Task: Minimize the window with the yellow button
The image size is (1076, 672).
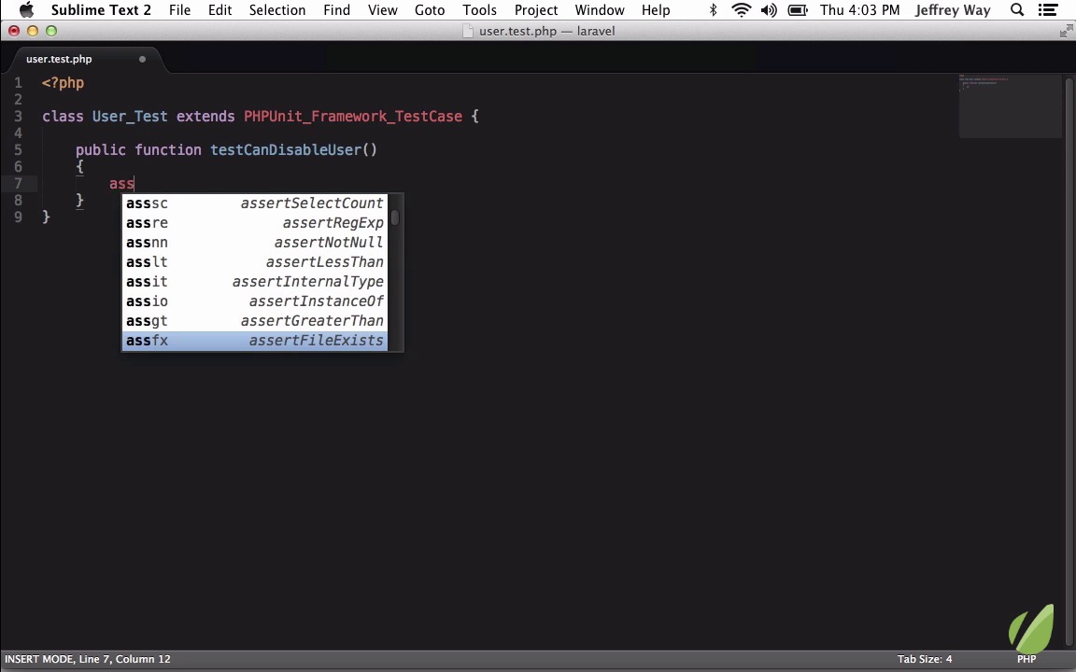Action: click(x=33, y=31)
